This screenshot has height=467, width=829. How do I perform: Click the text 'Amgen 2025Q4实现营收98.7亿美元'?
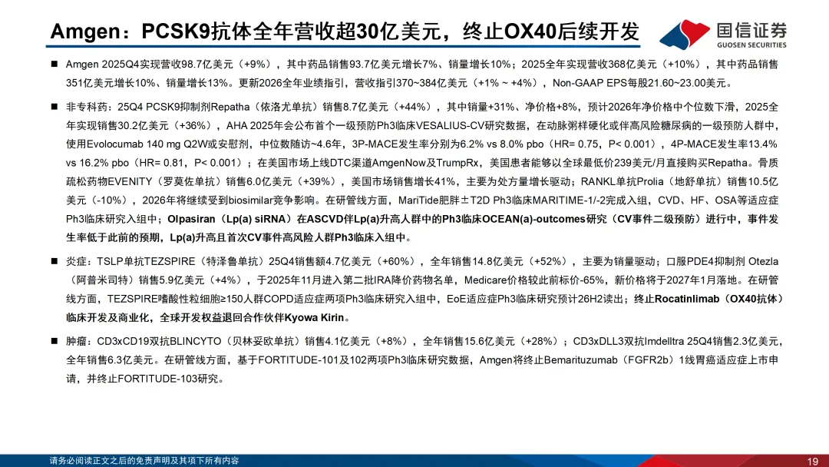150,65
